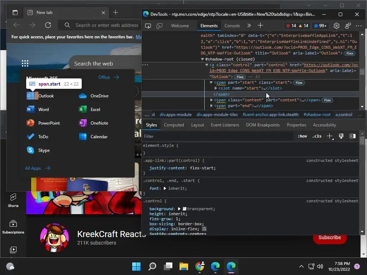Select fluent-anchor.app-link.stealth breadcrumb
367x275 pixels.
click(x=271, y=115)
